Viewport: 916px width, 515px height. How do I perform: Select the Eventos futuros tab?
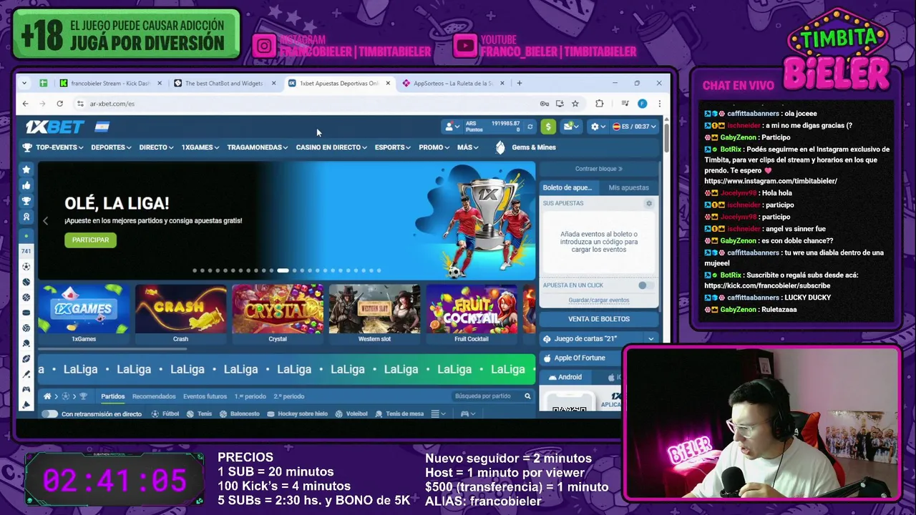[x=205, y=396]
